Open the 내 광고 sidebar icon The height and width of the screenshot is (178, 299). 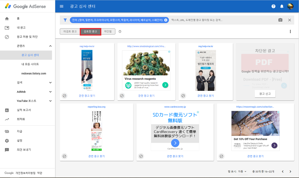tap(7, 28)
